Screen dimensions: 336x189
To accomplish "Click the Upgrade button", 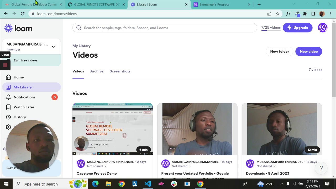I will 298,28.
